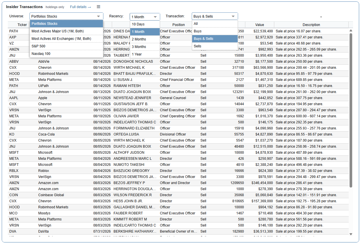Sort by Position column header

(178, 25)
